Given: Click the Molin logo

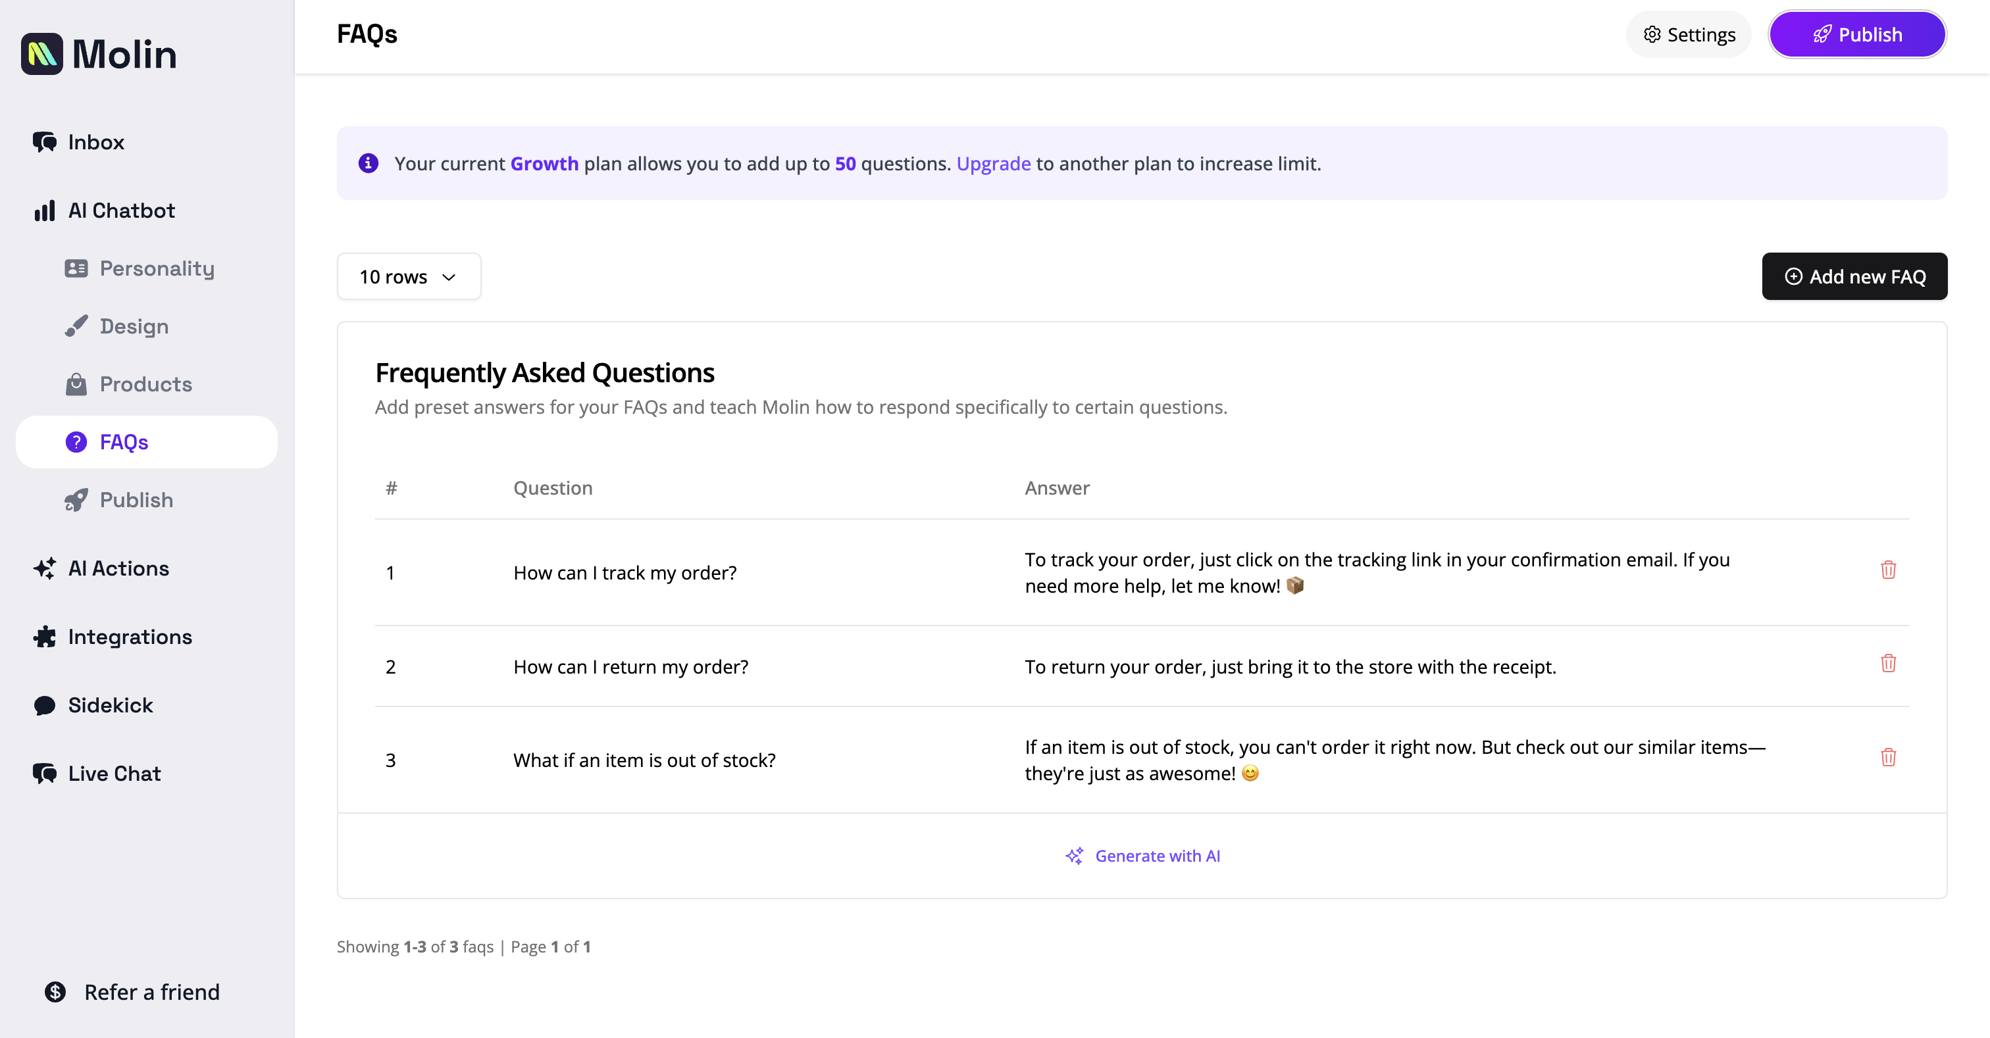Looking at the screenshot, I should (99, 53).
